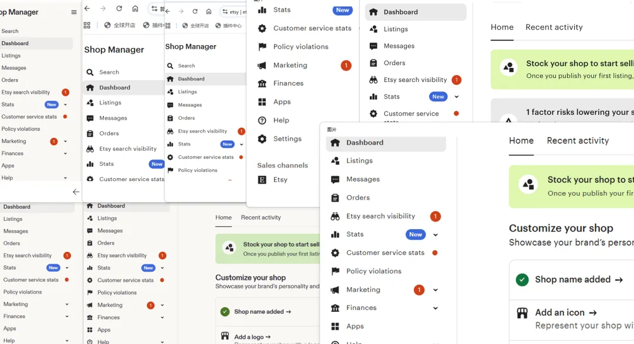Expand Finances chevron in the Add a logo panel

click(162, 318)
